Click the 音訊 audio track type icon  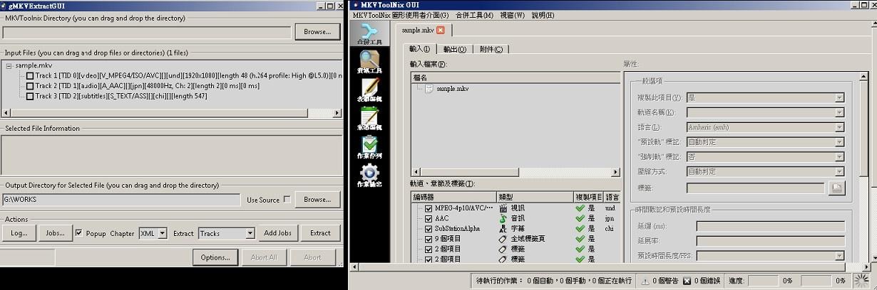(503, 219)
